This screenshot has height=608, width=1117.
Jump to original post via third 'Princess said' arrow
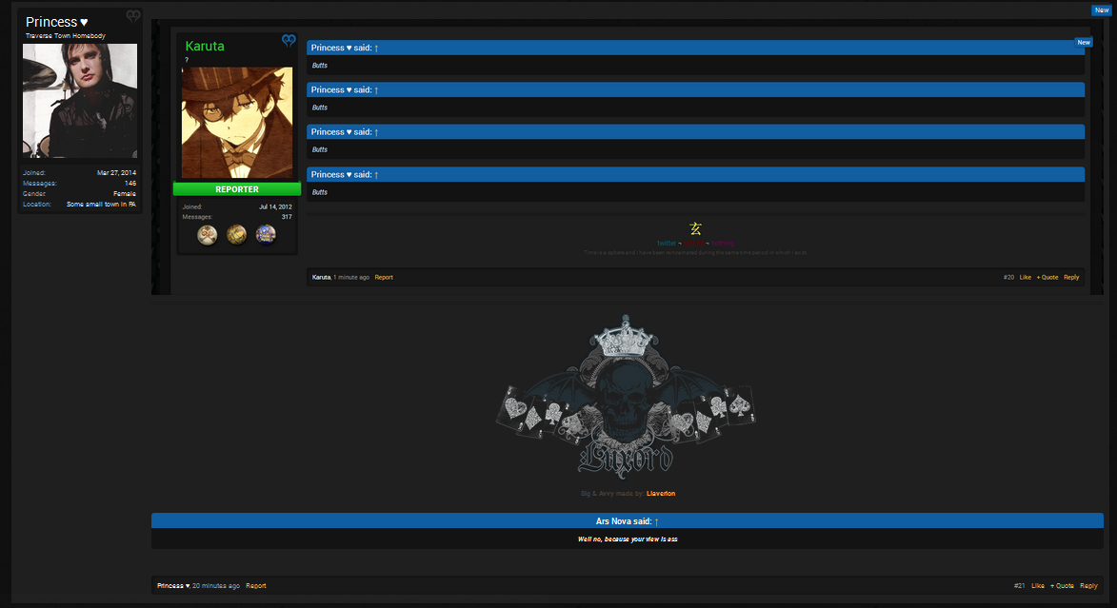click(x=376, y=131)
